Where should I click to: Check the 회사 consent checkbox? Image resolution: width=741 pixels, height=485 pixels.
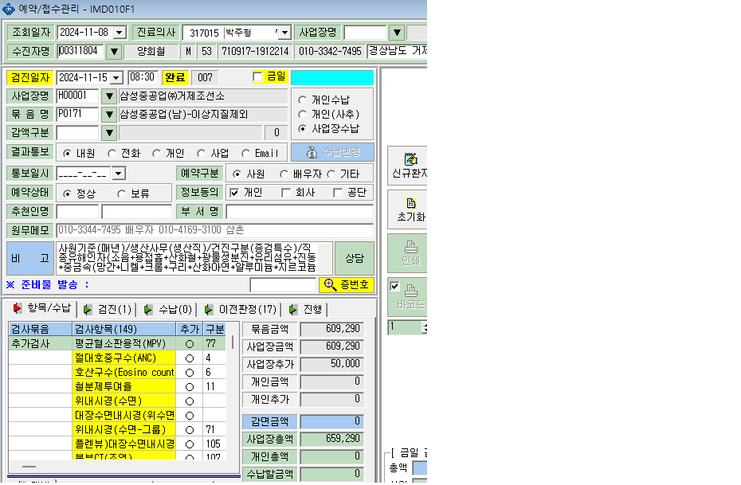coord(286,193)
